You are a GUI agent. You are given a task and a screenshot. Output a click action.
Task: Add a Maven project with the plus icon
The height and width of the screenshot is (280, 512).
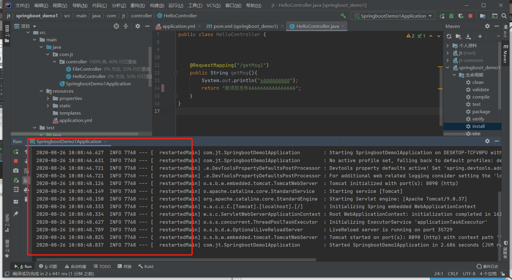[480, 36]
